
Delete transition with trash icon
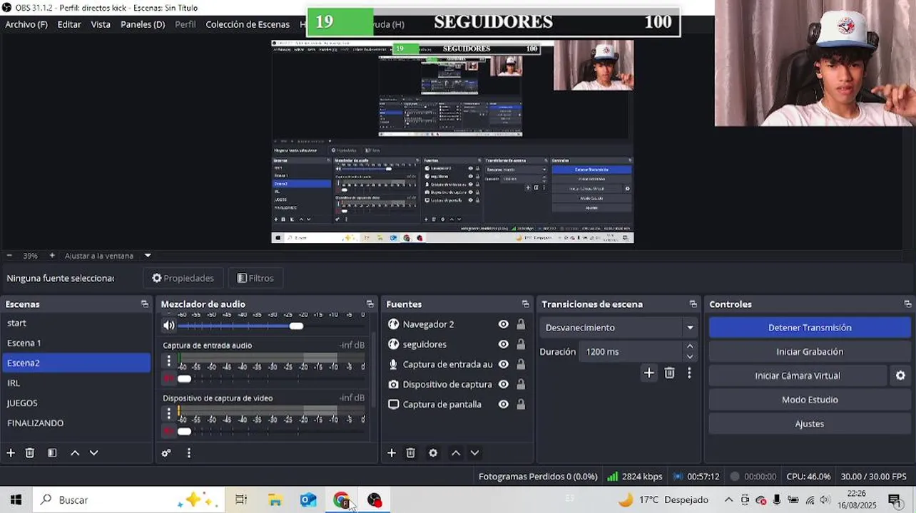669,373
